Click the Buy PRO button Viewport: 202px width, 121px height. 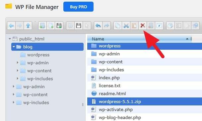tap(79, 7)
